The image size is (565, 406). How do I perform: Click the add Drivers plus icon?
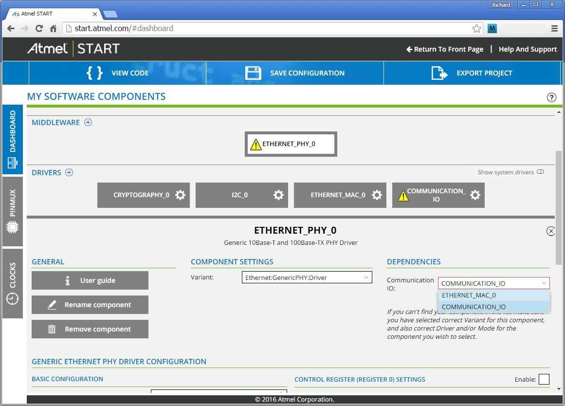[x=69, y=172]
